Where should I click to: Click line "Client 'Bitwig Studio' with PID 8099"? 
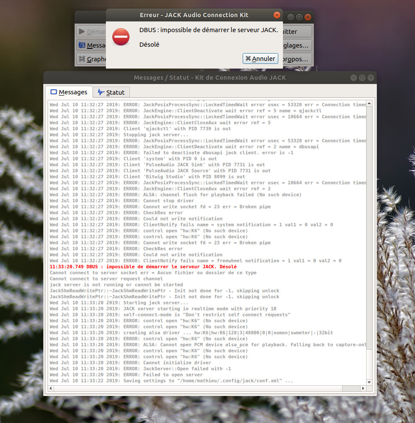pos(147,177)
